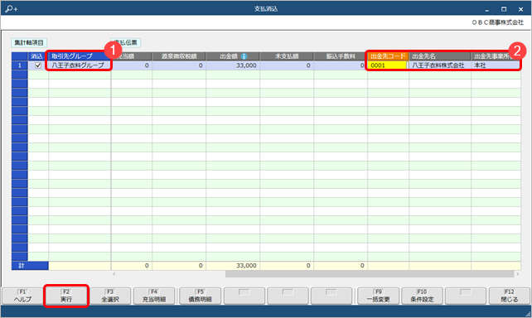
Task: Close the 支払消込 window
Action: tap(520, 9)
